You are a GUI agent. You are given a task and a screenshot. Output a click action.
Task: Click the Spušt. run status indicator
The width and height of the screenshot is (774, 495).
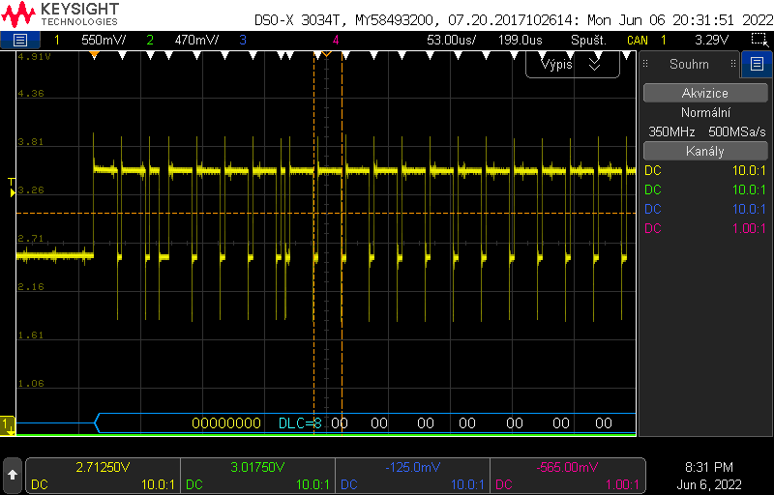click(x=588, y=40)
